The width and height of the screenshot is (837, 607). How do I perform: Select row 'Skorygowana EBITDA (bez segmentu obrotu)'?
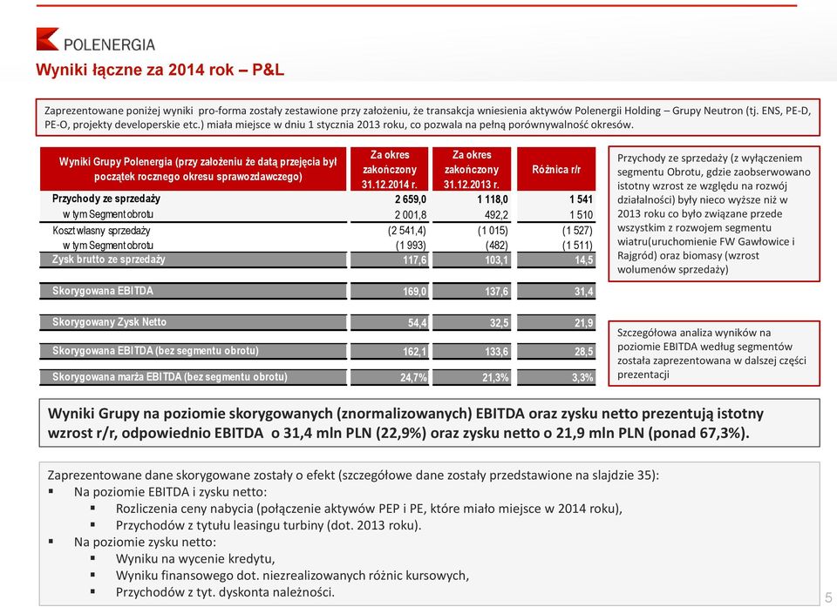(317, 351)
